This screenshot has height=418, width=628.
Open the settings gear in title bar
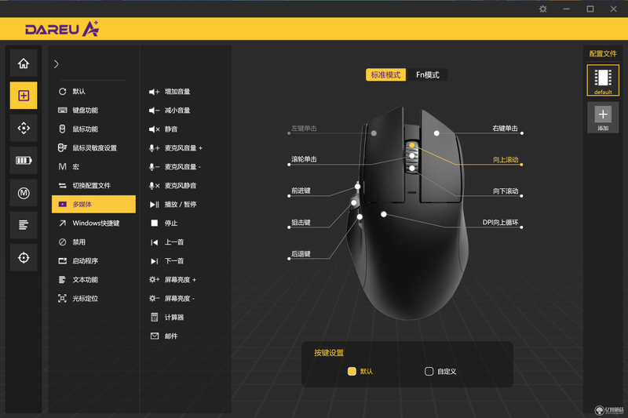(542, 9)
